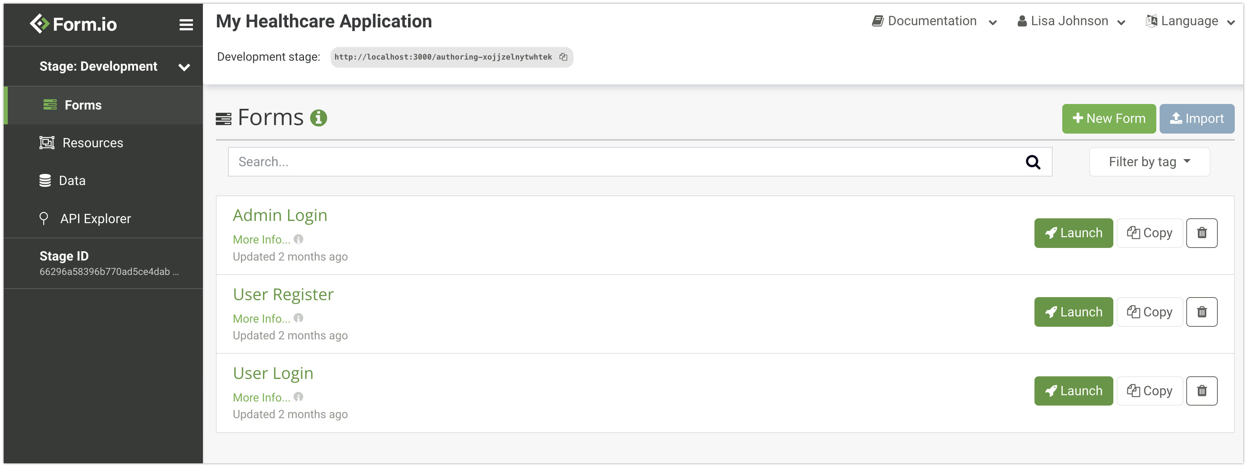Click the search magnifier icon

click(1033, 162)
